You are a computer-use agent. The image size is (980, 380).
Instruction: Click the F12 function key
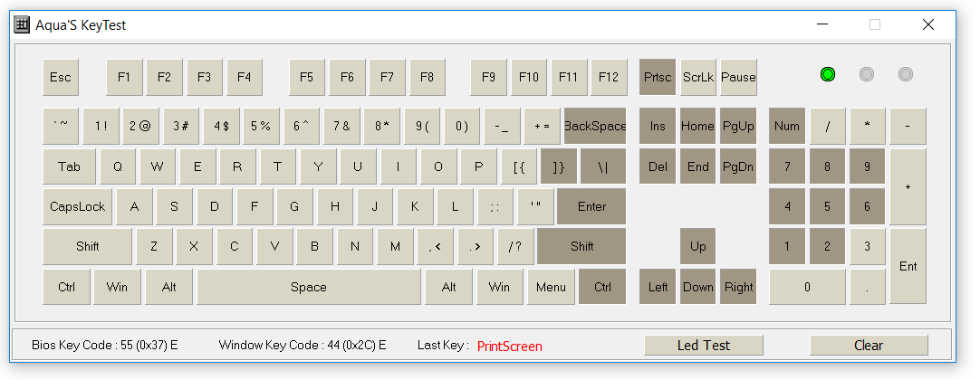609,78
